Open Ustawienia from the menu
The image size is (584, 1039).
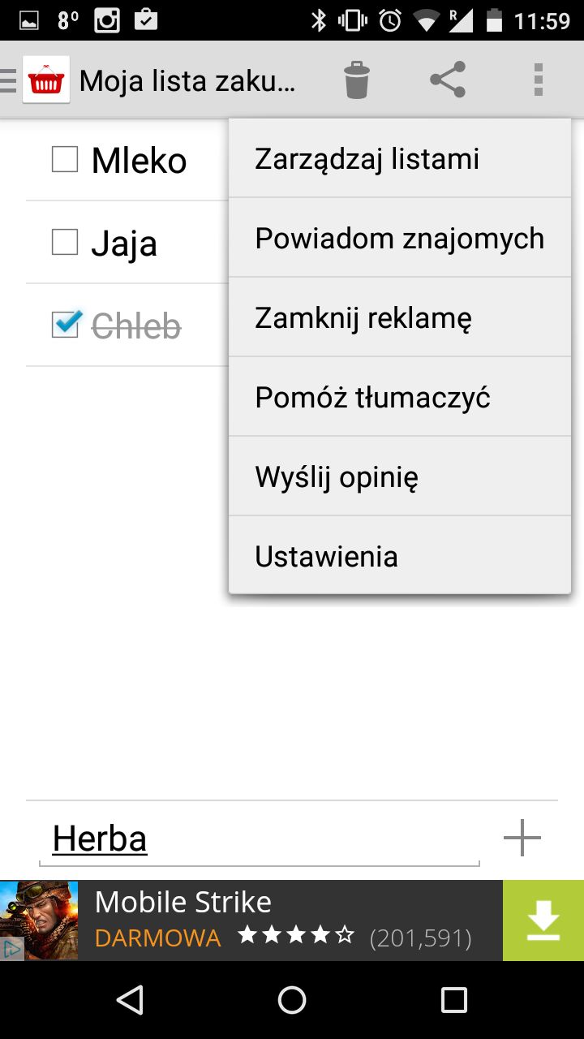(400, 556)
